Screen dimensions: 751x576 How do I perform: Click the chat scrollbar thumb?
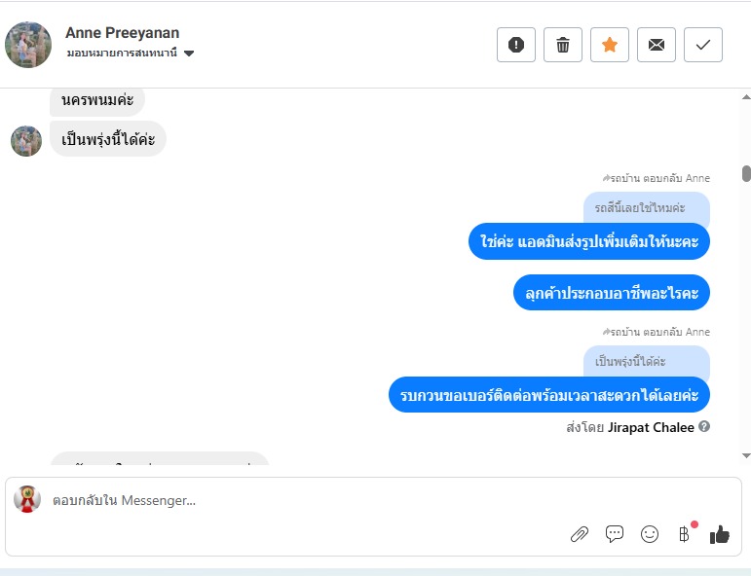746,173
